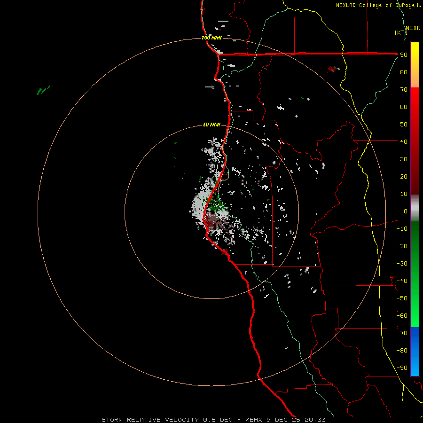Select the -20 value on the velocity scale

[x=402, y=246]
